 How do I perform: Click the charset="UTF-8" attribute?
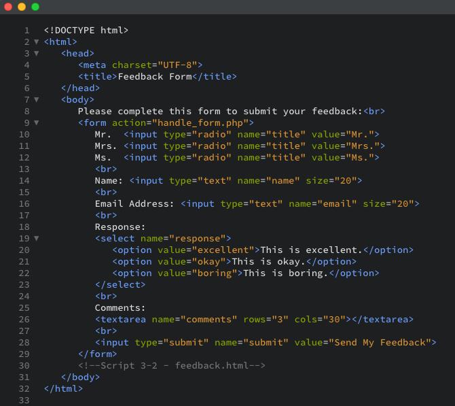155,65
